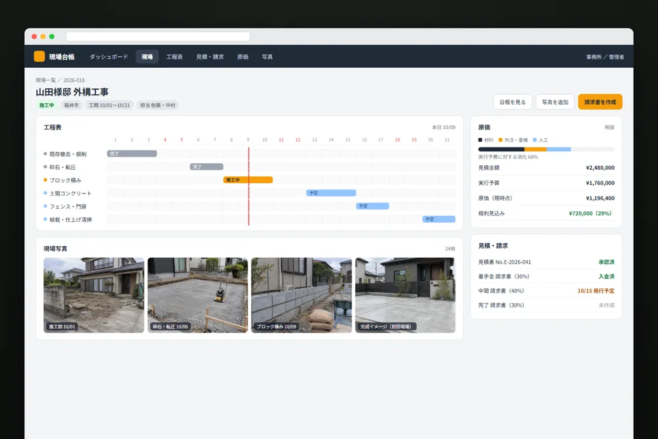The height and width of the screenshot is (439, 658).
Task: Open the 完成イメージ photo thumbnail
Action: pyautogui.click(x=405, y=295)
